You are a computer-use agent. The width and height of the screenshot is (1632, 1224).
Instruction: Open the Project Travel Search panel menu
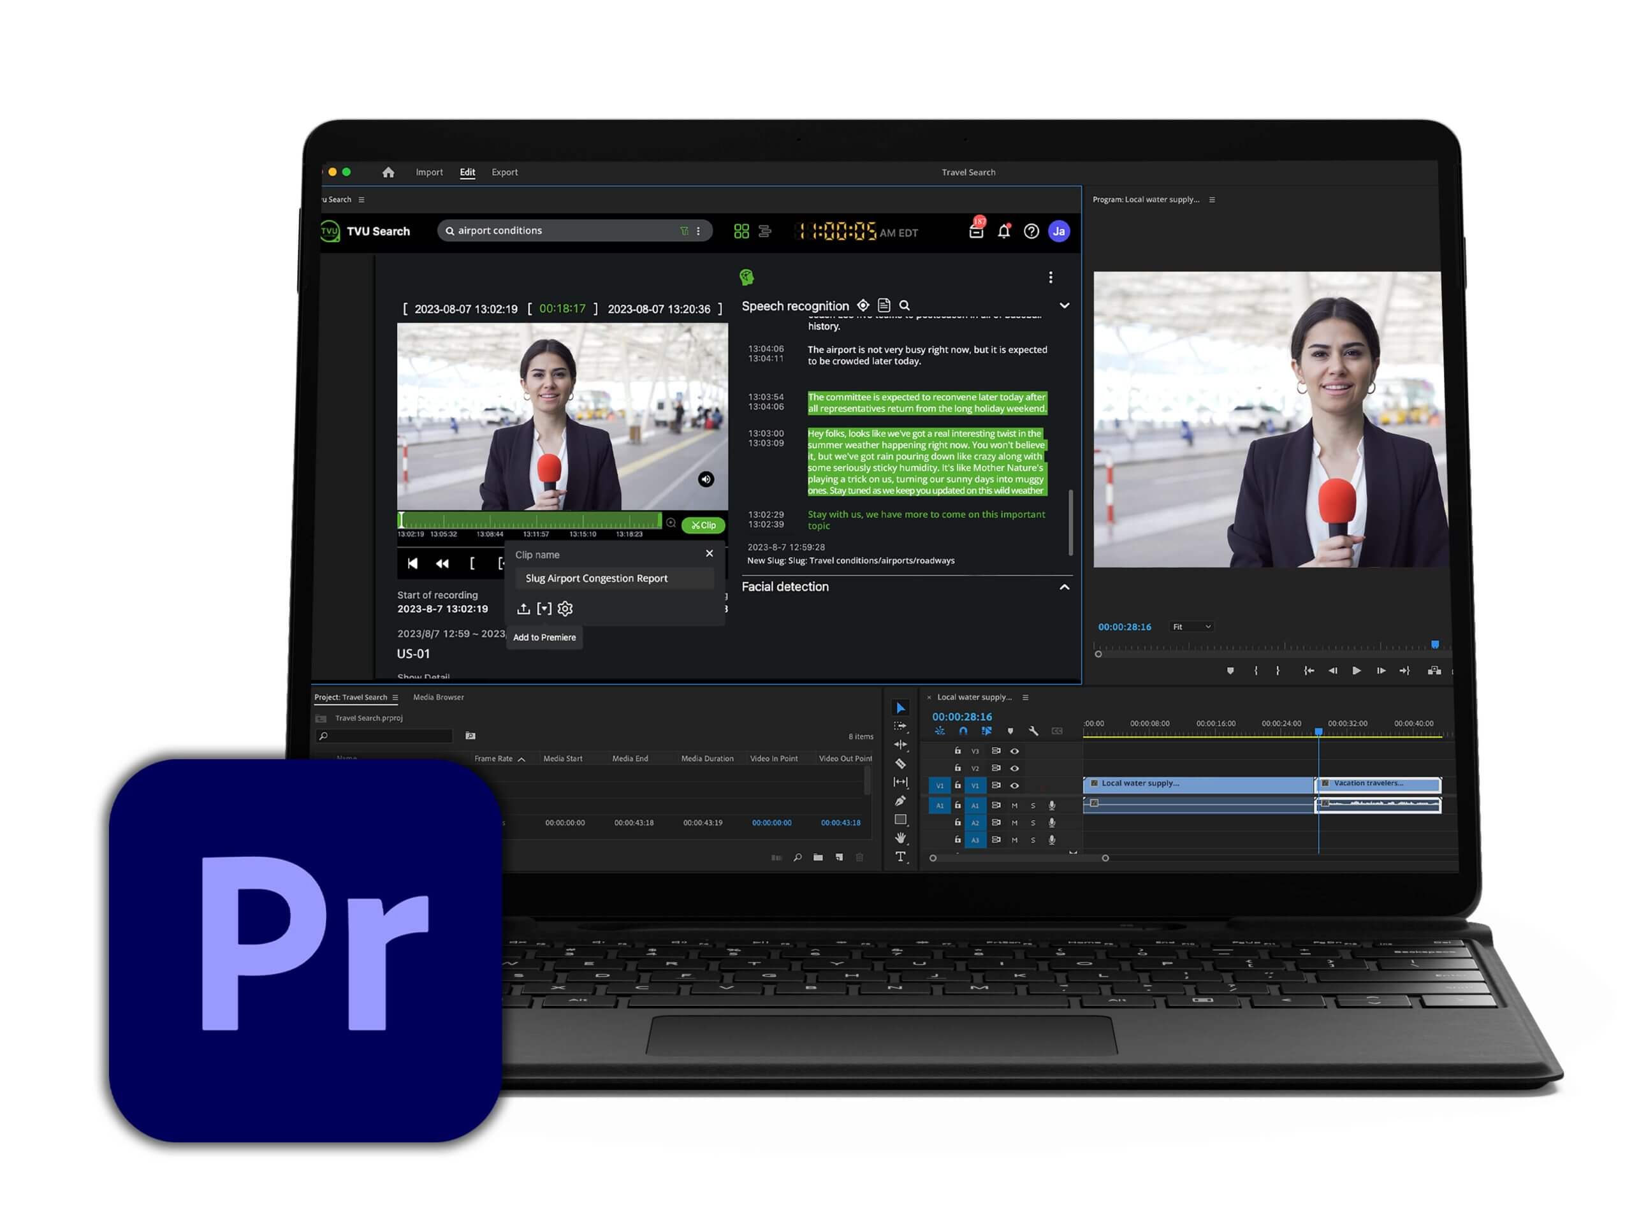395,697
